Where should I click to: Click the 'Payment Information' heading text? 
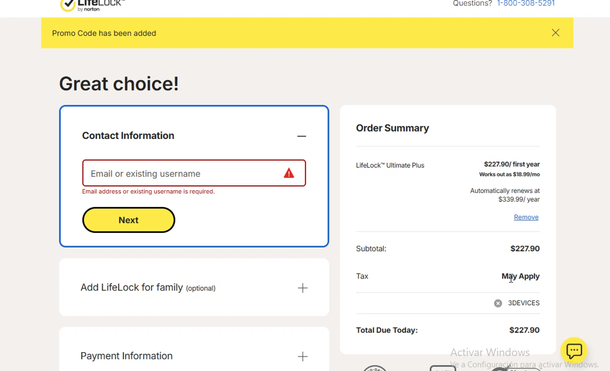[x=126, y=356]
